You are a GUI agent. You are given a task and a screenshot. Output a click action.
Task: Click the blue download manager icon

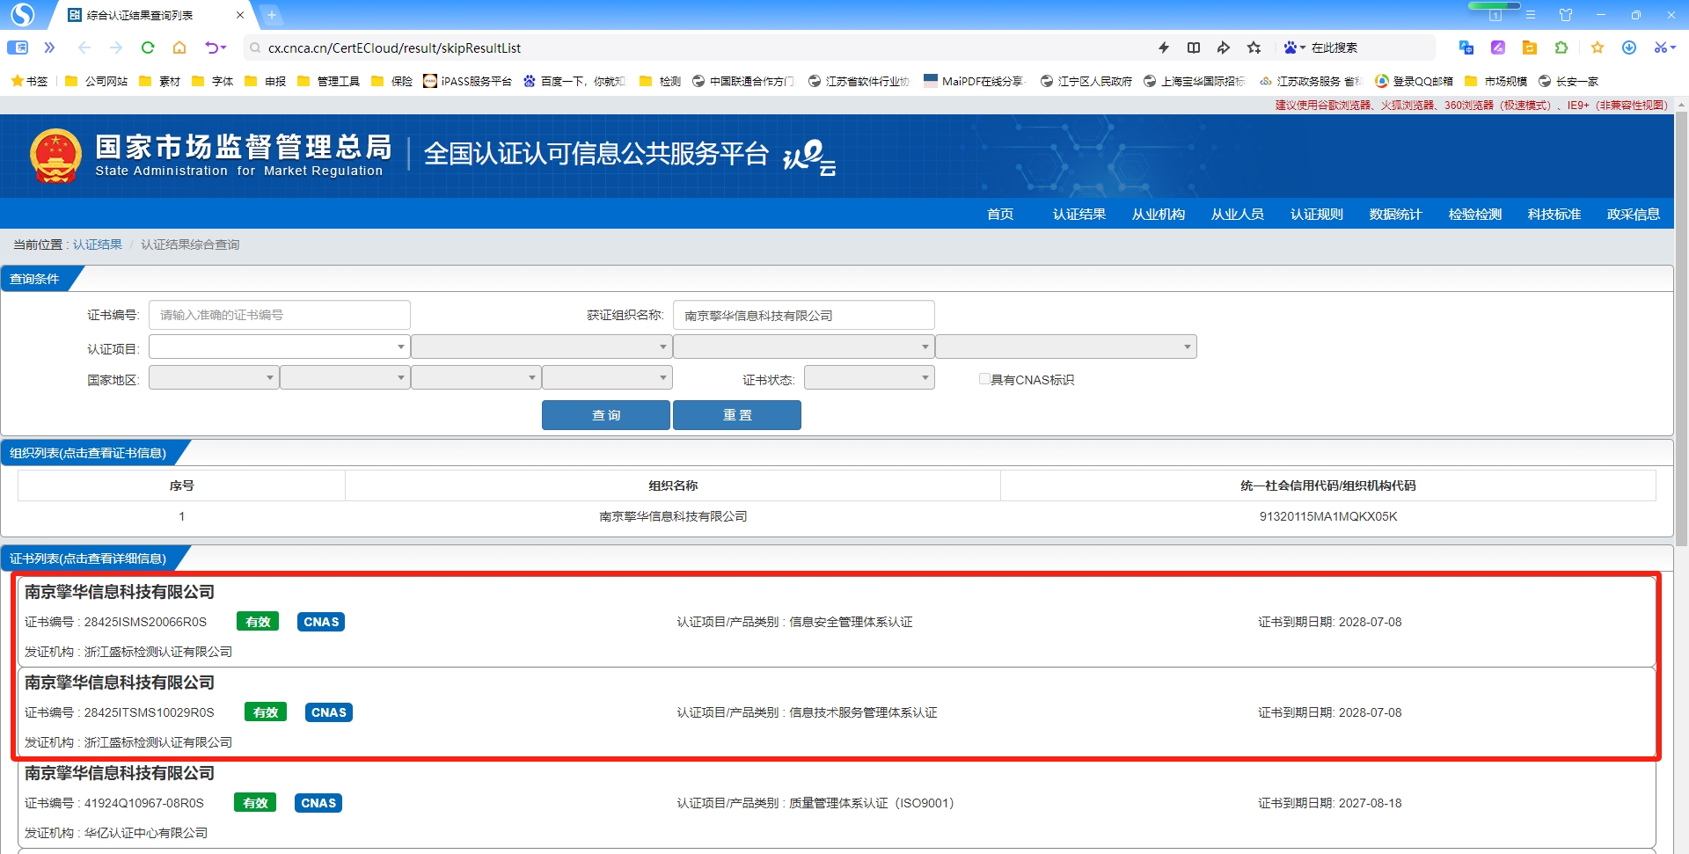click(x=1630, y=47)
